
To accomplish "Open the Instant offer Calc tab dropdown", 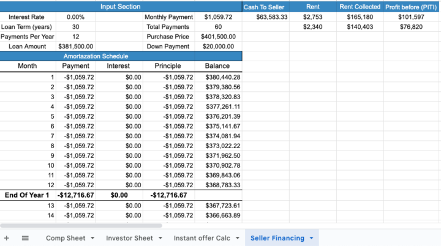I will (237, 238).
